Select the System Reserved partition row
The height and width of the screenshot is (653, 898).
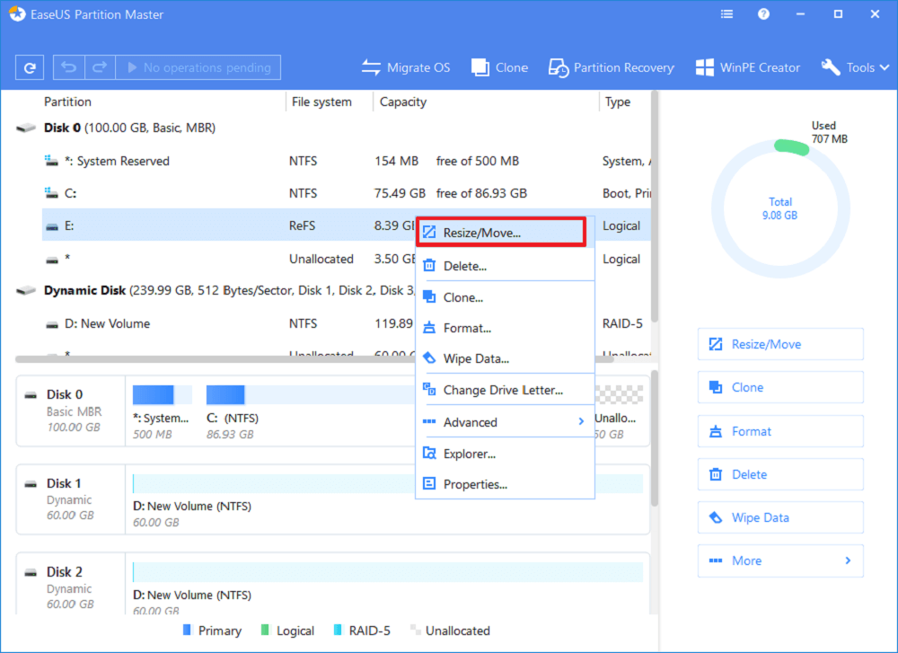pyautogui.click(x=347, y=161)
